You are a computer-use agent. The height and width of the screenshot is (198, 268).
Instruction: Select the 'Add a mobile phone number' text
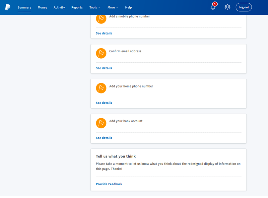130,16
